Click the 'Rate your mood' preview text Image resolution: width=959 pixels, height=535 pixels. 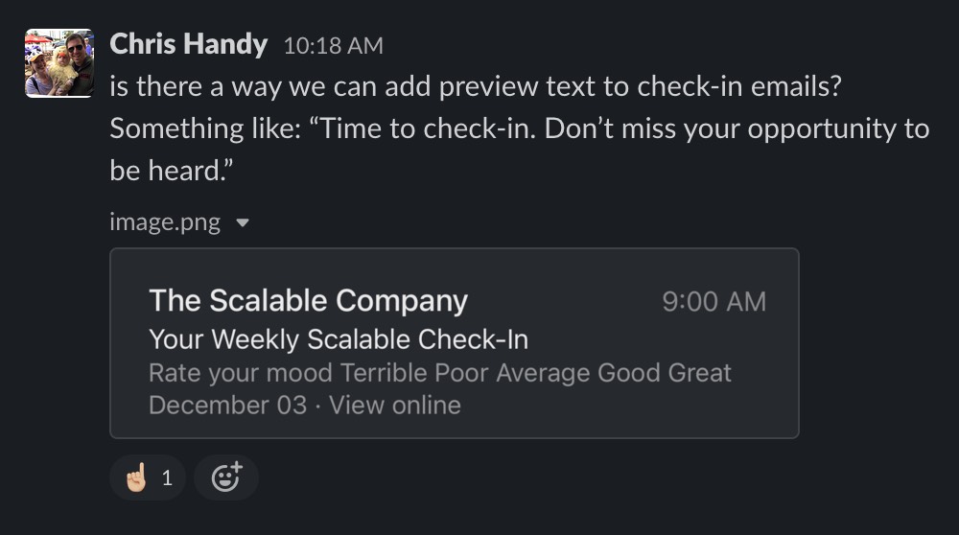(241, 373)
